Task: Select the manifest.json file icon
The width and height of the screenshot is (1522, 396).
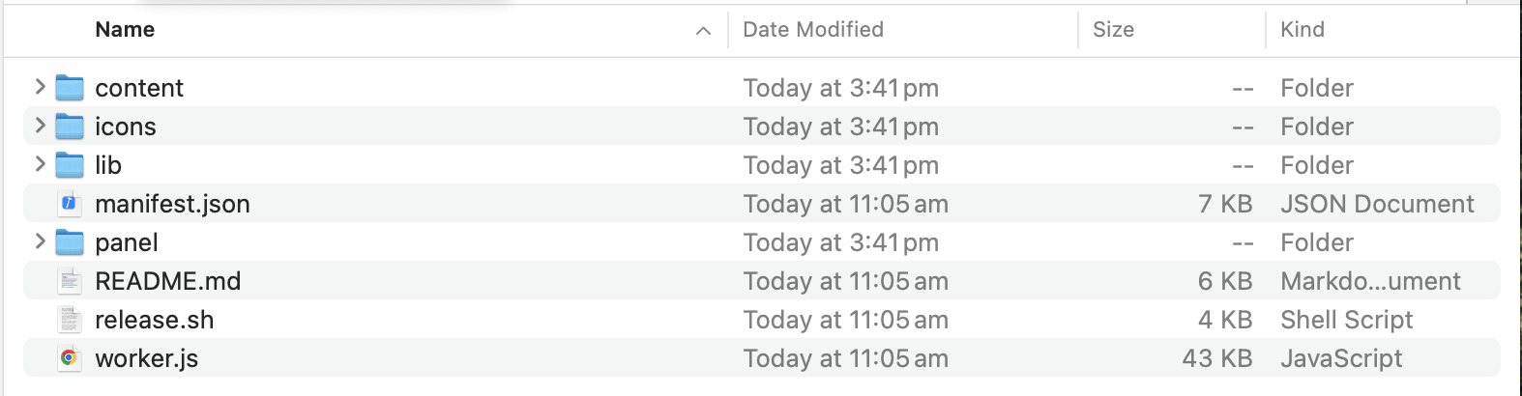Action: pos(70,204)
